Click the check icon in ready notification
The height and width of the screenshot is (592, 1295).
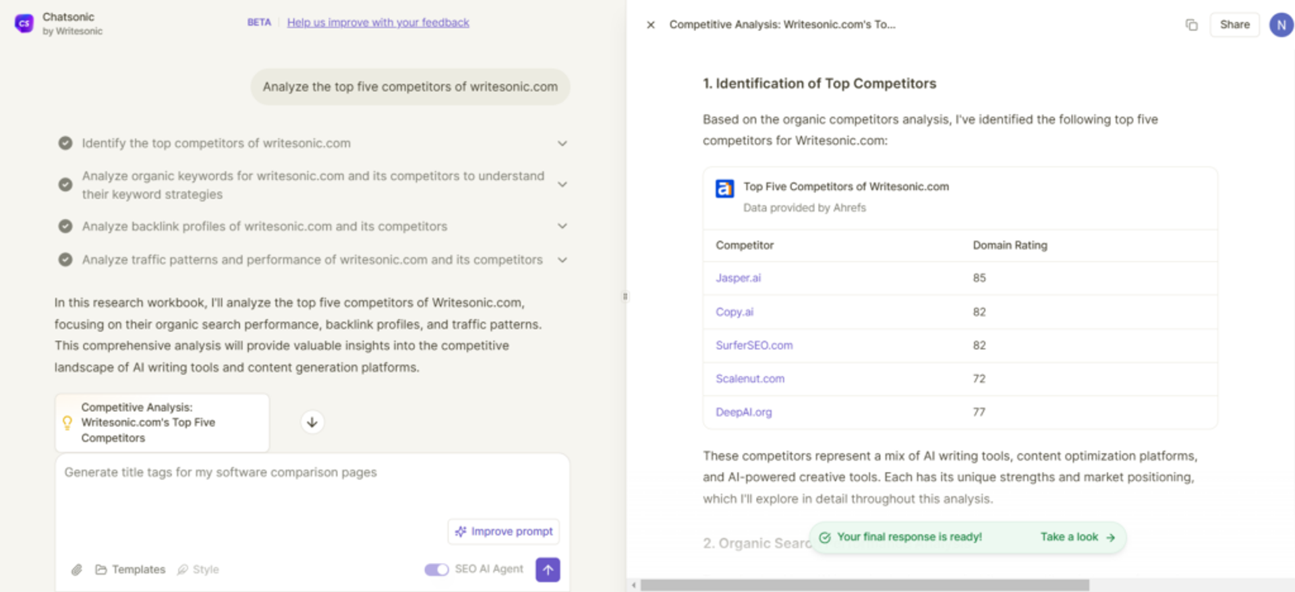(x=825, y=537)
